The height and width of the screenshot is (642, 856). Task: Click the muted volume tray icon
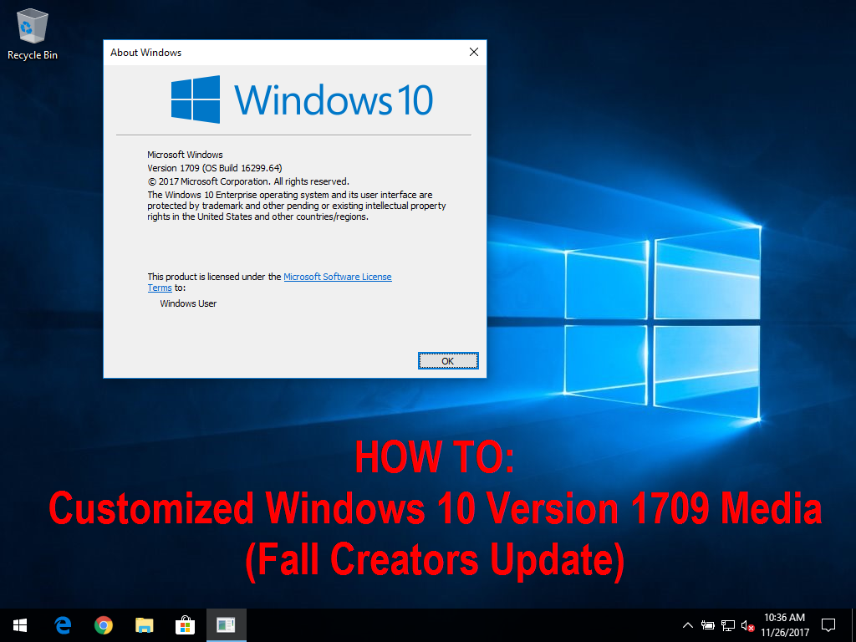pos(747,625)
